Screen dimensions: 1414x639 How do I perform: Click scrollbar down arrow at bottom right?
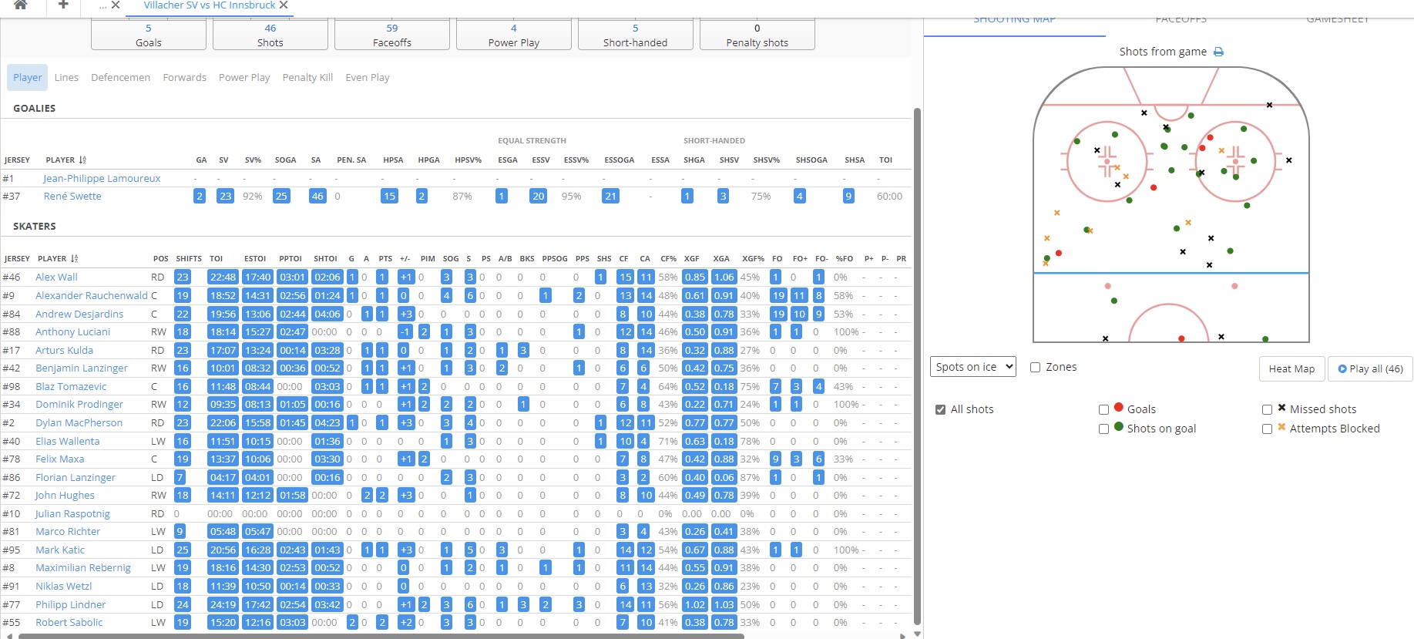click(917, 634)
